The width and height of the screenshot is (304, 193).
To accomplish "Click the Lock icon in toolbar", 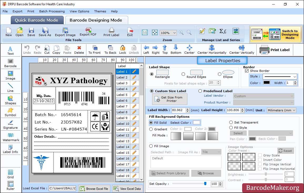I will 122,49.
